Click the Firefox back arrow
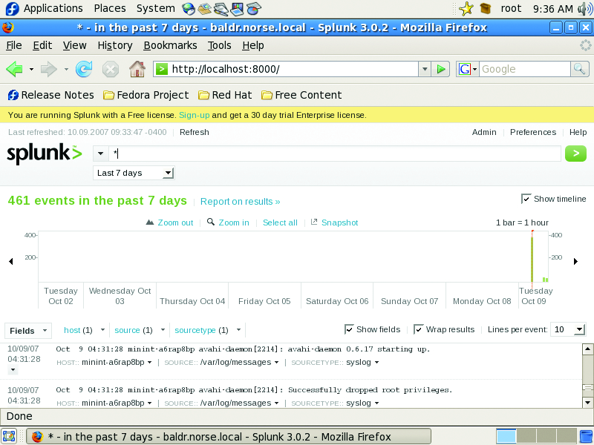The width and height of the screenshot is (594, 445). tap(14, 69)
